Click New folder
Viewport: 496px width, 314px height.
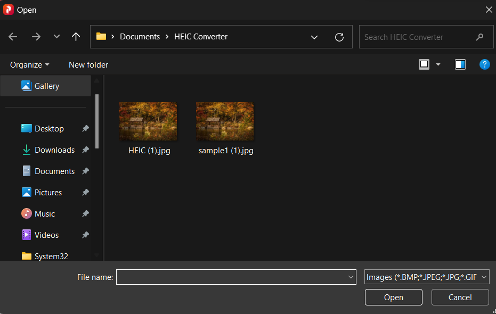click(88, 64)
